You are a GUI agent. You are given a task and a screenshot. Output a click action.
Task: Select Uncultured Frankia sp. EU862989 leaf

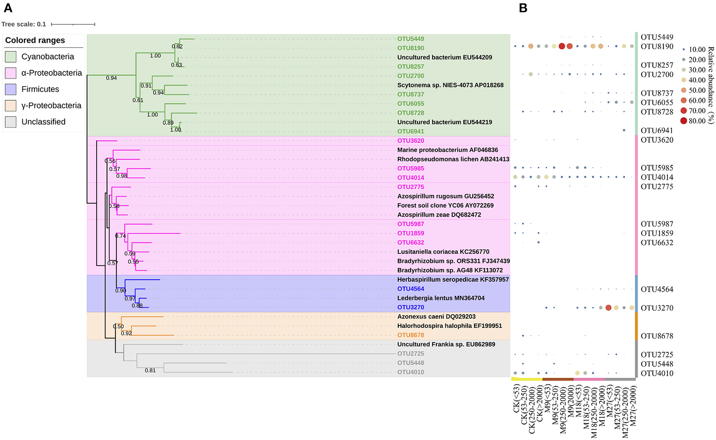(x=446, y=344)
